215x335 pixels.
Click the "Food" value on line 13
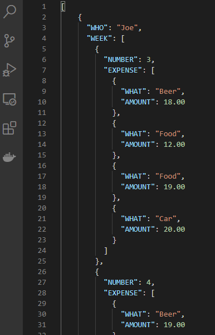(168, 134)
